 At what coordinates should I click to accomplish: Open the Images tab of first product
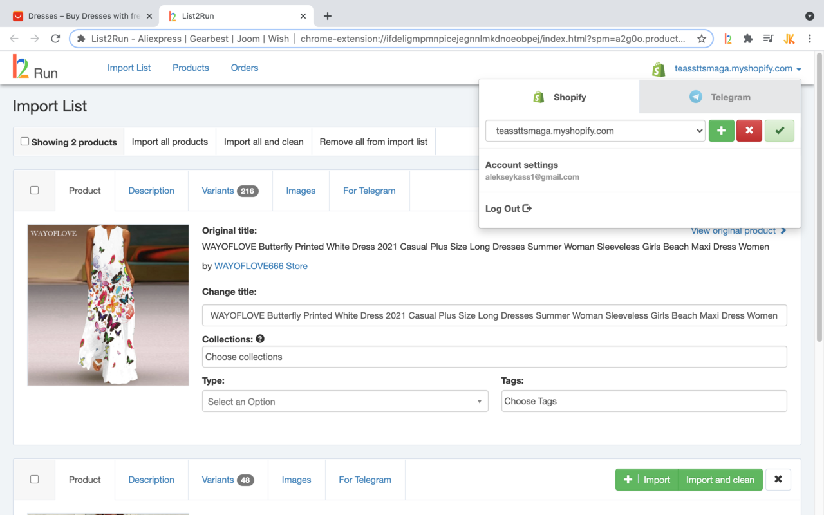301,191
